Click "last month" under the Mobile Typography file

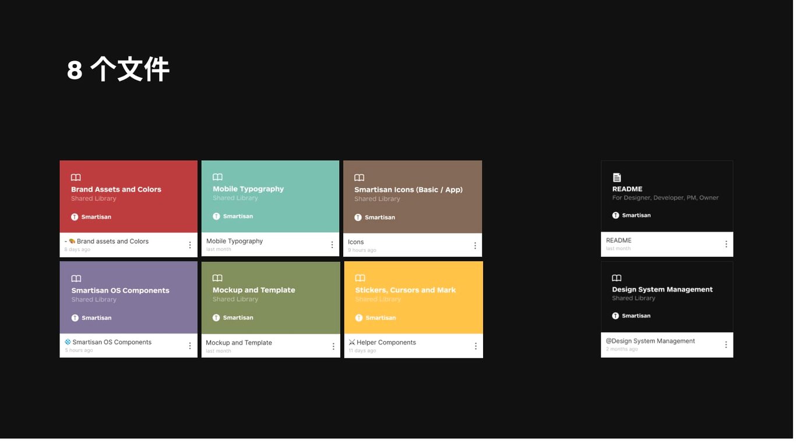[219, 250]
